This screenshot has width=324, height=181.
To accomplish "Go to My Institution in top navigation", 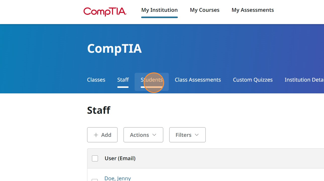I will pos(159,10).
